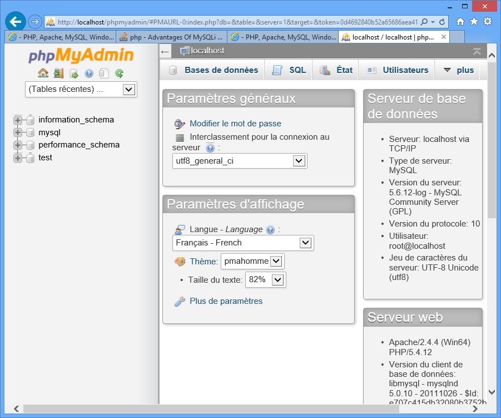Image resolution: width=501 pixels, height=418 pixels.
Task: Open the query window icon
Action: [74, 73]
